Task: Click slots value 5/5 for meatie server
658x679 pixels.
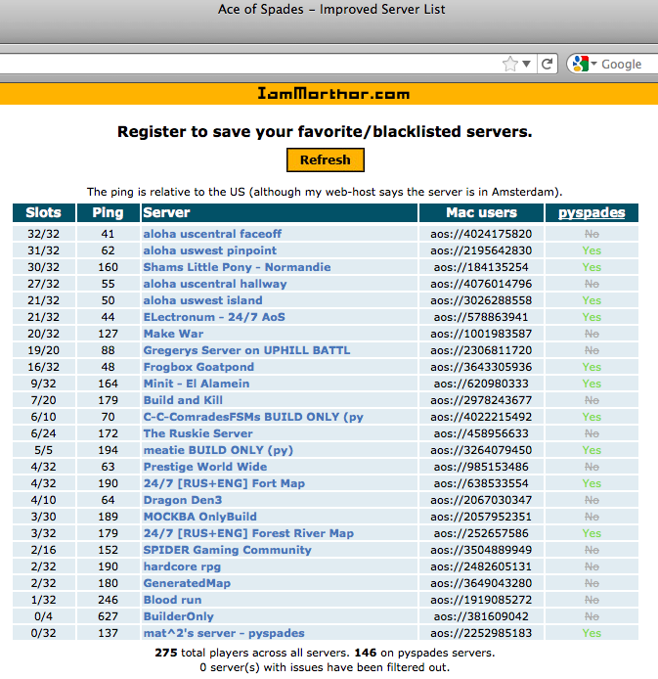Action: tap(43, 450)
